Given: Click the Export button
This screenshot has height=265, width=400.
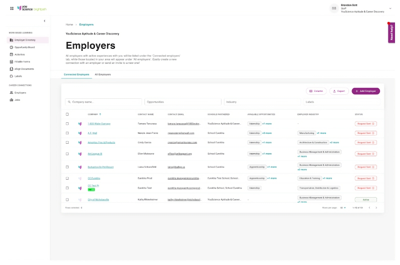Looking at the screenshot, I should click(x=339, y=91).
